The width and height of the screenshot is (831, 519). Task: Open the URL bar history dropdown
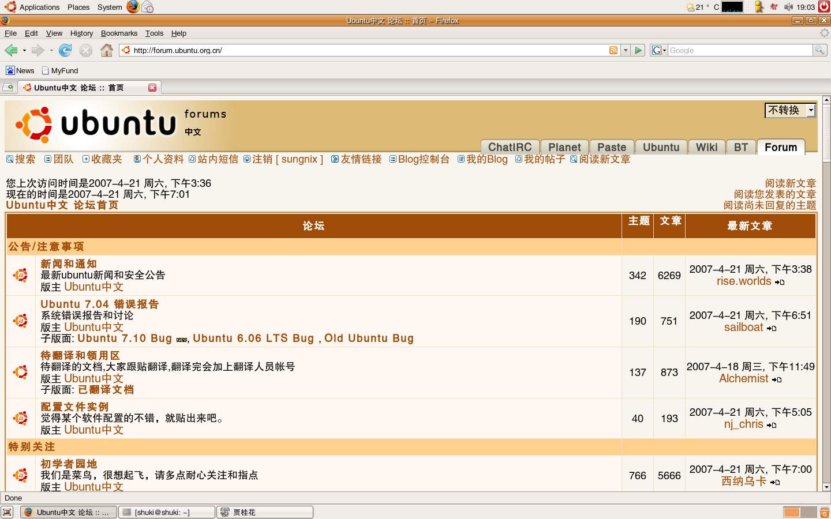(x=626, y=50)
